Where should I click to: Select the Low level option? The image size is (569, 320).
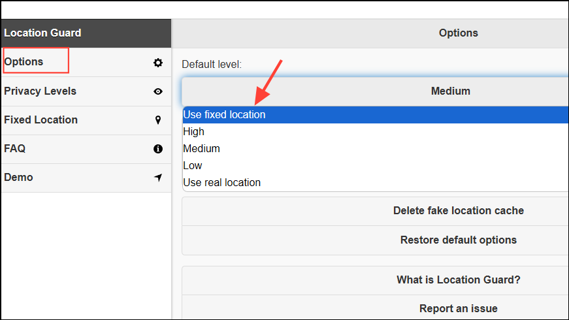(193, 166)
